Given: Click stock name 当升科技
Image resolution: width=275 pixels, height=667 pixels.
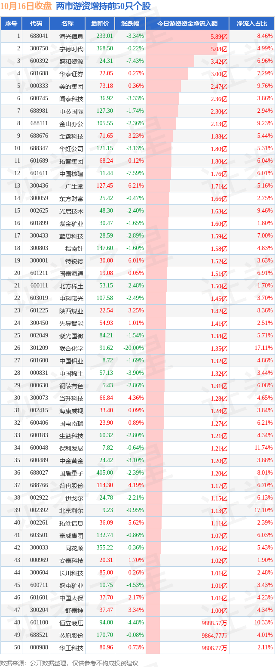Looking at the screenshot, I should pyautogui.click(x=71, y=398).
